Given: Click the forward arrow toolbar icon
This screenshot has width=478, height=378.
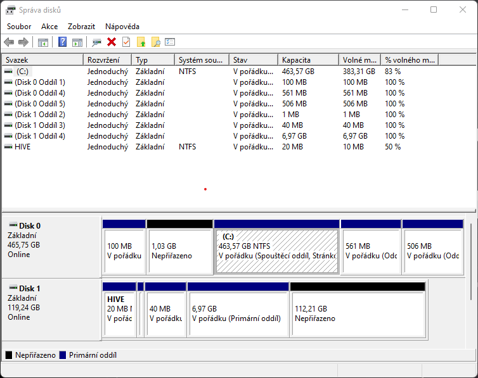Looking at the screenshot, I should click(23, 42).
